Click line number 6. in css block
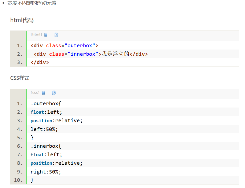This screenshot has width=245, height=188. tap(20, 146)
